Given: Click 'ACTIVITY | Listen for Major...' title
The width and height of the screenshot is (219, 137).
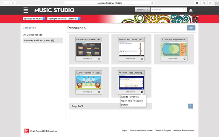Looking at the screenshot, I should (88, 73).
